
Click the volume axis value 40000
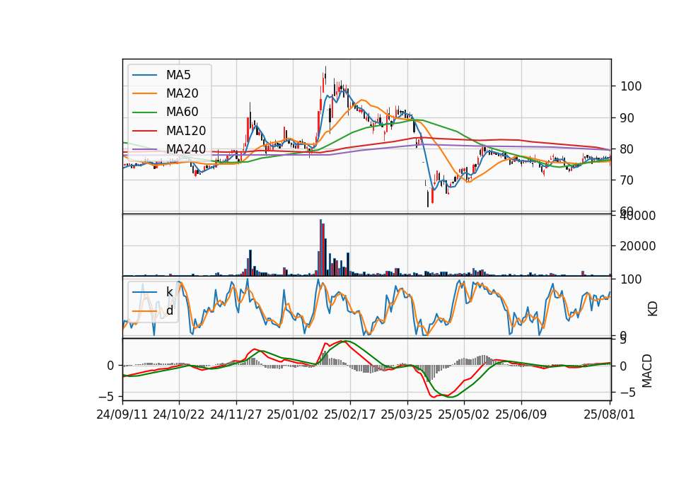coord(638,216)
